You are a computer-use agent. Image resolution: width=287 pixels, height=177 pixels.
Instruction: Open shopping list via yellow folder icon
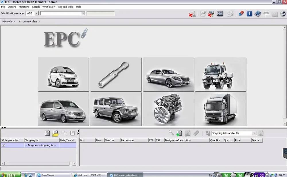coord(56,133)
